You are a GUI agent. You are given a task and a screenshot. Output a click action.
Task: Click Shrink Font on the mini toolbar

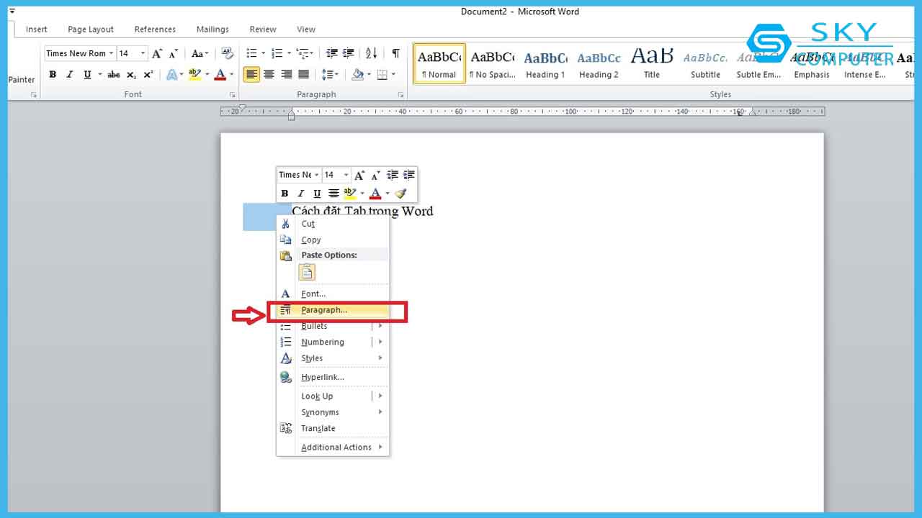tap(376, 175)
